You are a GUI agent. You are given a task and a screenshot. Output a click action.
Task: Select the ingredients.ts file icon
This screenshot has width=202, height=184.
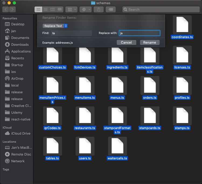(117, 55)
